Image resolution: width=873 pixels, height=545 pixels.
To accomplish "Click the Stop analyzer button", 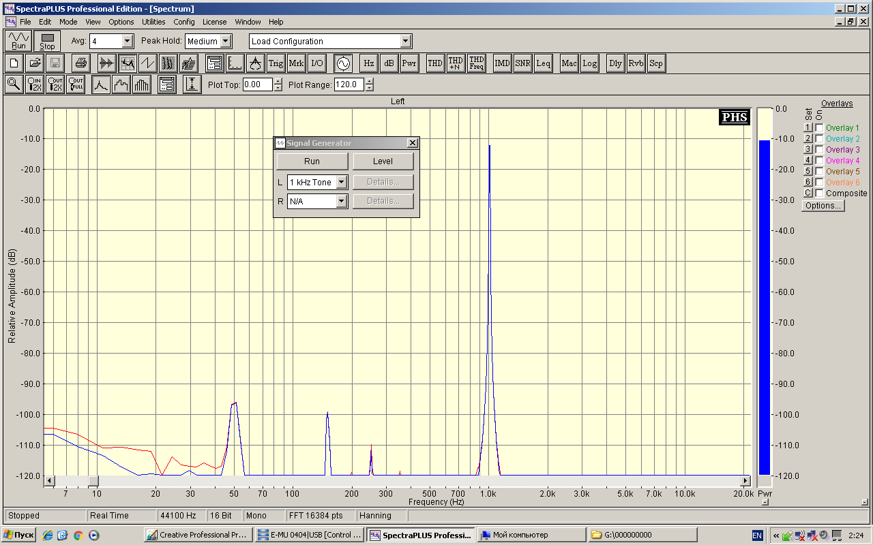I will (x=47, y=41).
